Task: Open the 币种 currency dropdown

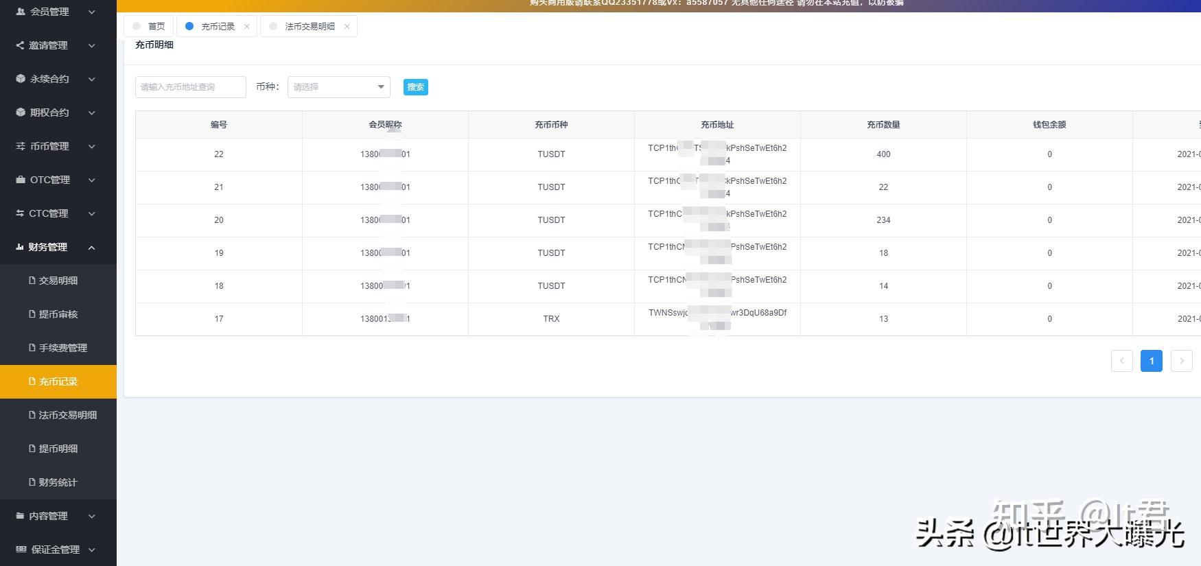Action: [x=339, y=87]
